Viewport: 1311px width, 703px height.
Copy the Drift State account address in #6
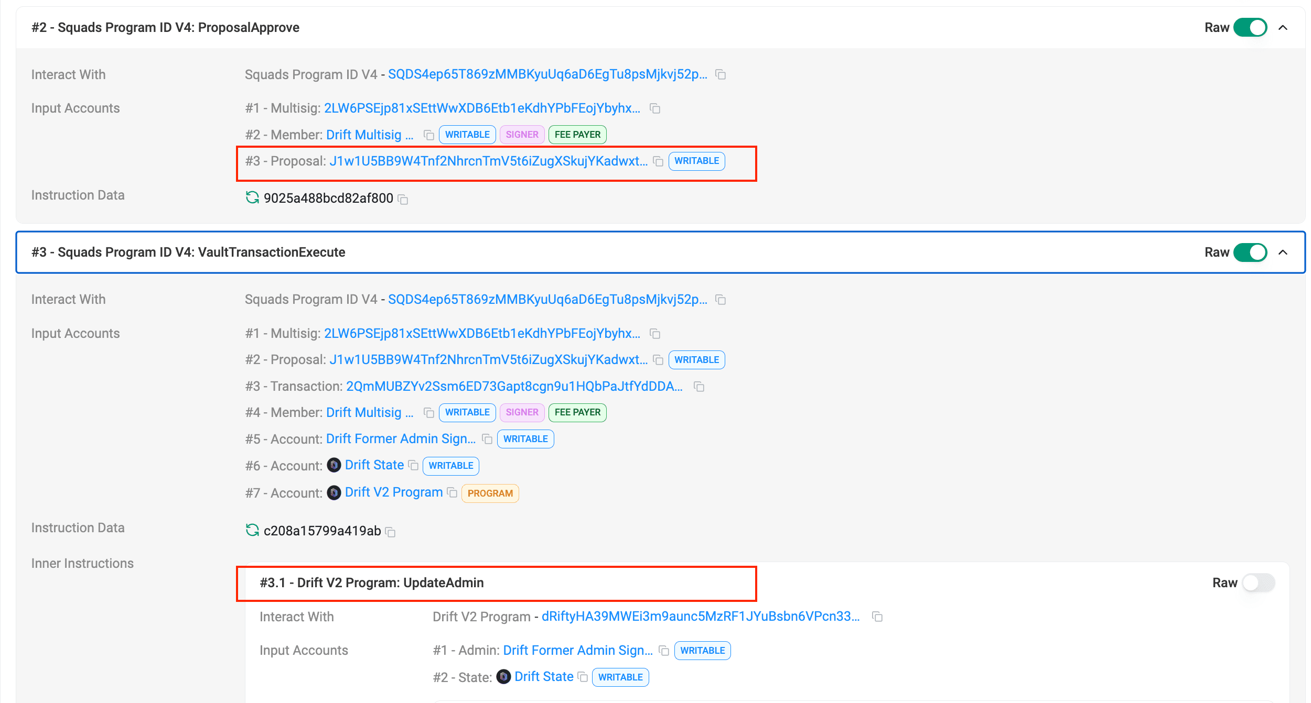[x=413, y=465]
